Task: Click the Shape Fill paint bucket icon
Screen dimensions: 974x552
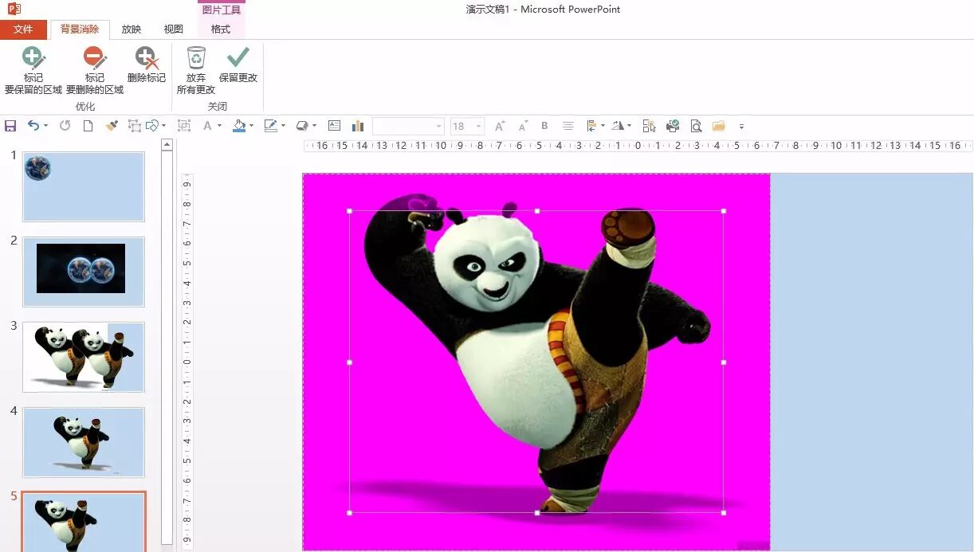Action: coord(239,126)
